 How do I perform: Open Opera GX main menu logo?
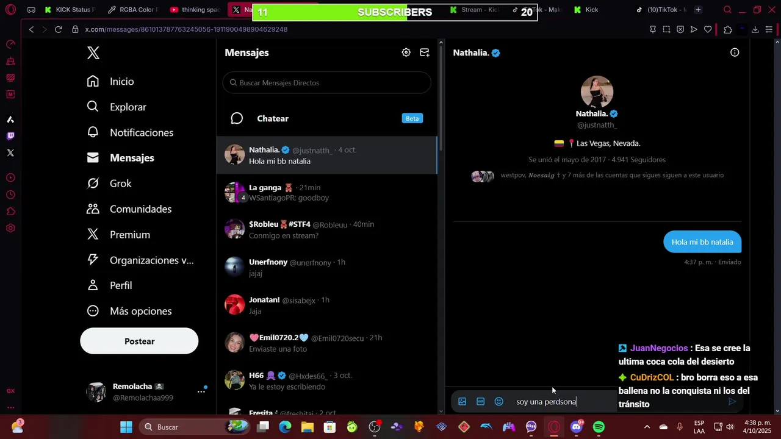click(x=10, y=10)
